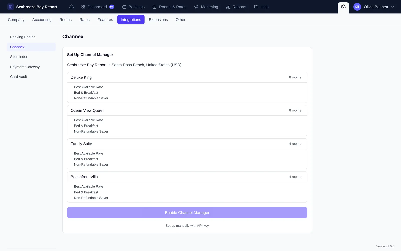This screenshot has width=401, height=251.
Task: Open the Features tab
Action: (x=105, y=20)
